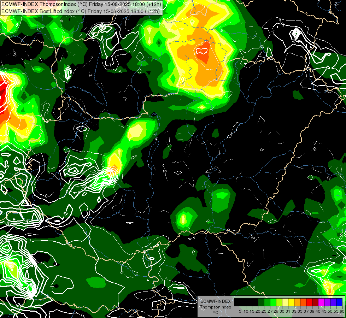The height and width of the screenshot is (318, 346).
Task: Click legend tick label 45
Action: 324,311
